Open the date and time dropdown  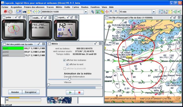coord(86,12)
